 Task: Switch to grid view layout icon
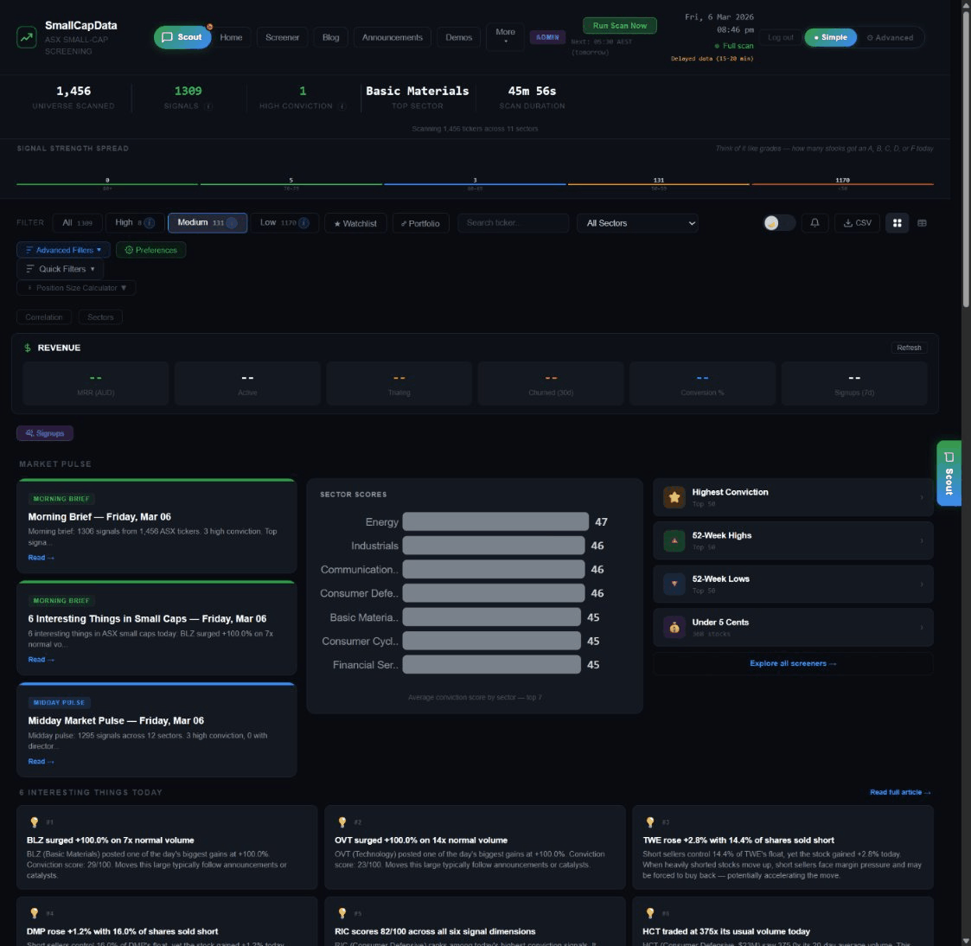pos(898,223)
